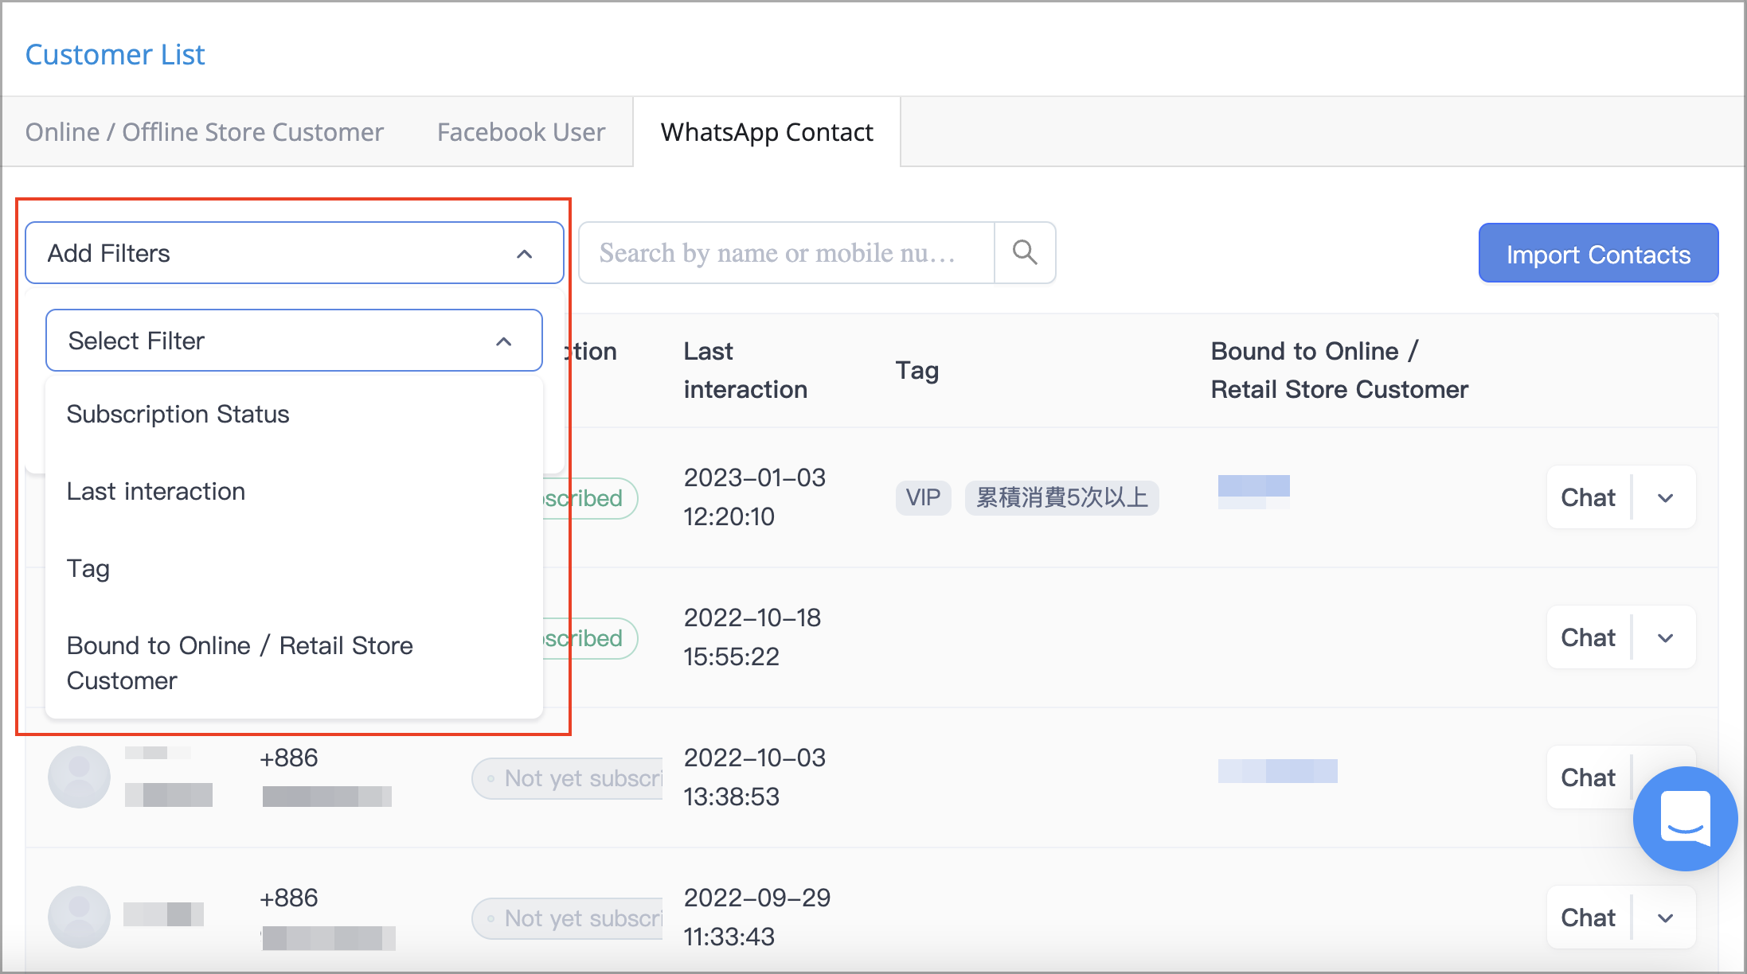The height and width of the screenshot is (974, 1747).
Task: Choose Last interaction filter option
Action: (x=294, y=492)
